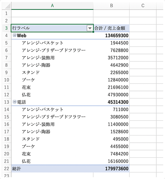Image resolution: width=165 pixels, height=179 pixels.
Task: Click the value 2265000
Action: tap(119, 72)
